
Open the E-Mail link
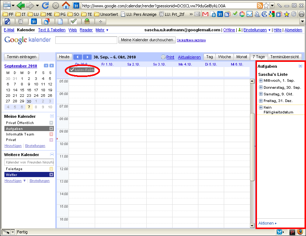tap(9, 30)
